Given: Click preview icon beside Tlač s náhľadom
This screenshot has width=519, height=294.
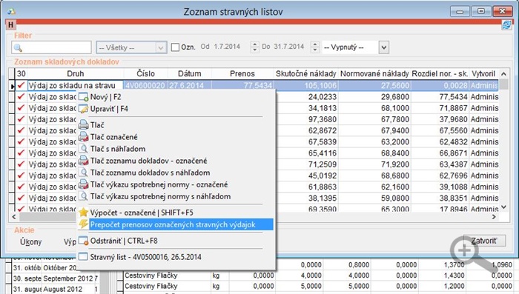Looking at the screenshot, I should [84, 149].
